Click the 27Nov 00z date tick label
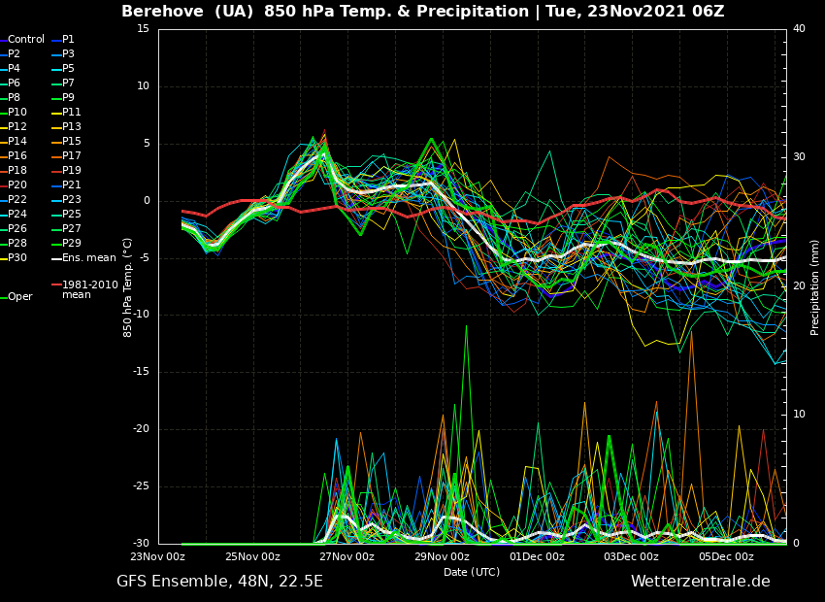Viewport: 825px width, 602px height. 346,557
